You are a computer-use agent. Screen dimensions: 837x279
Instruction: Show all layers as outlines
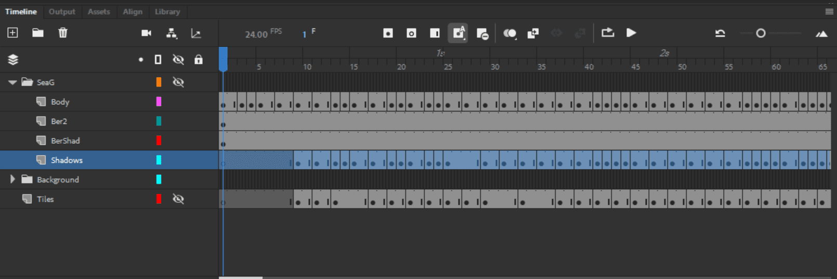[158, 60]
